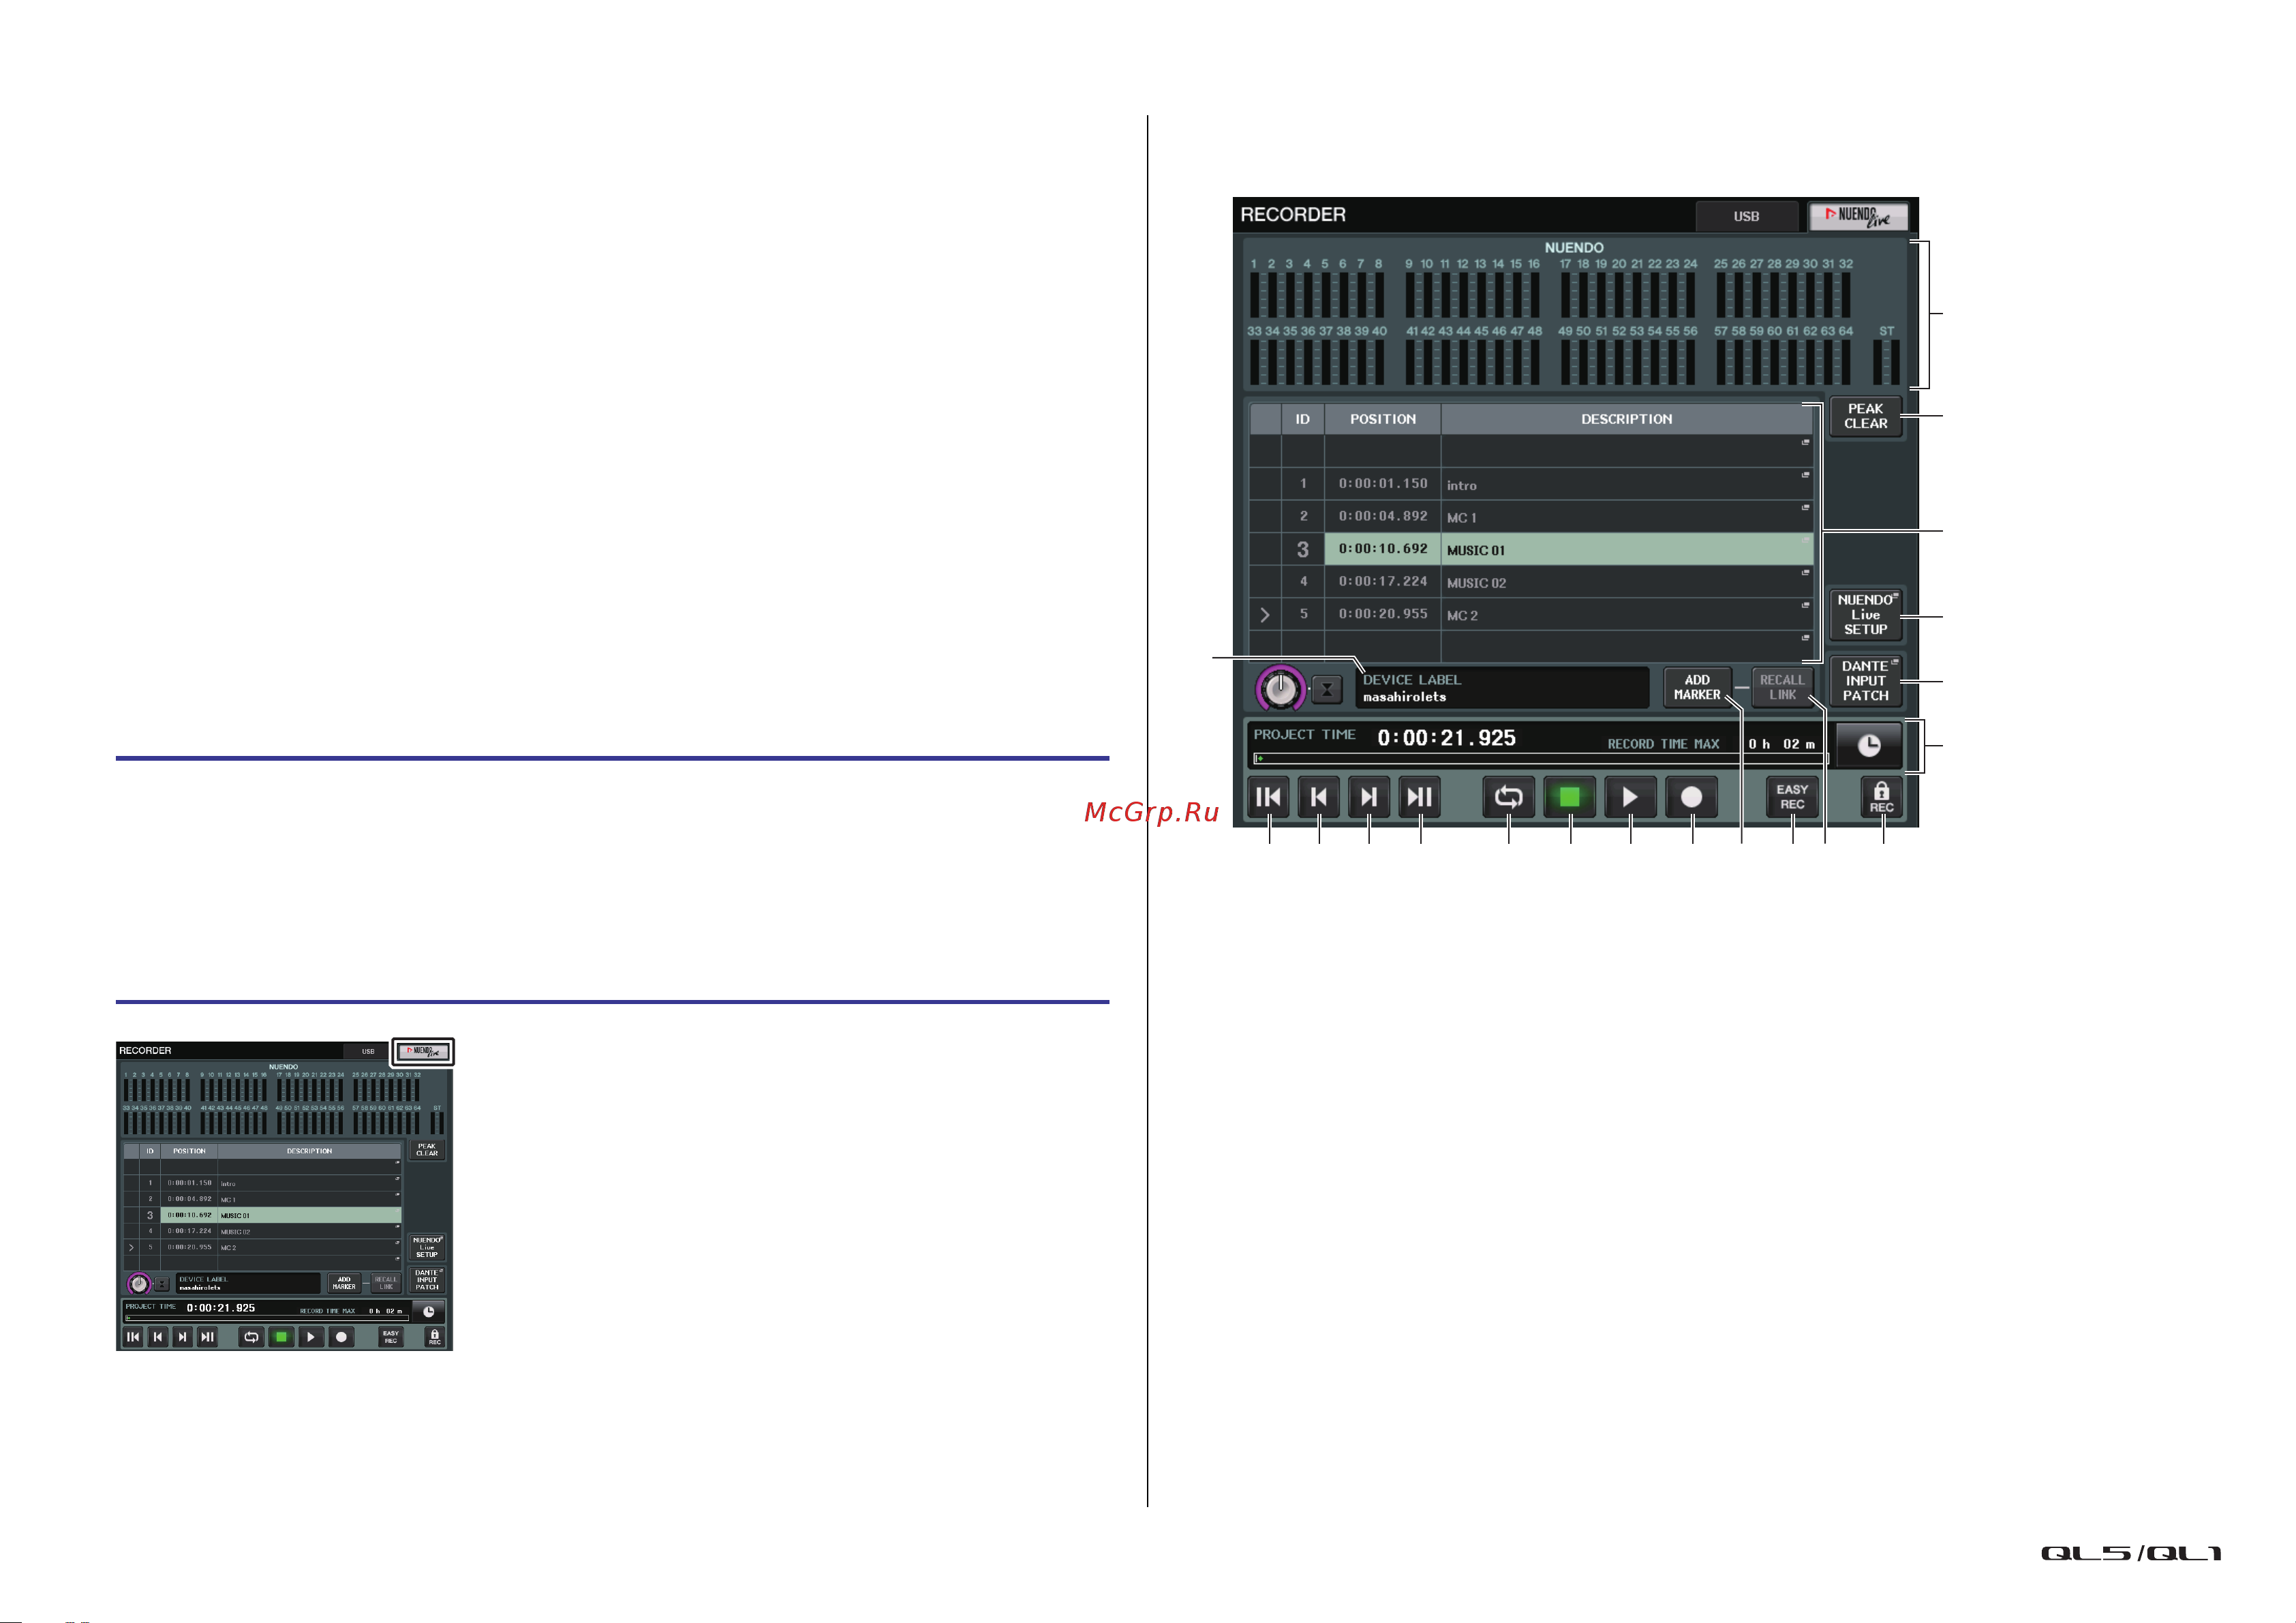2296x1623 pixels.
Task: Click the channels 1–8 meter group in large recorder
Action: tap(1316, 294)
